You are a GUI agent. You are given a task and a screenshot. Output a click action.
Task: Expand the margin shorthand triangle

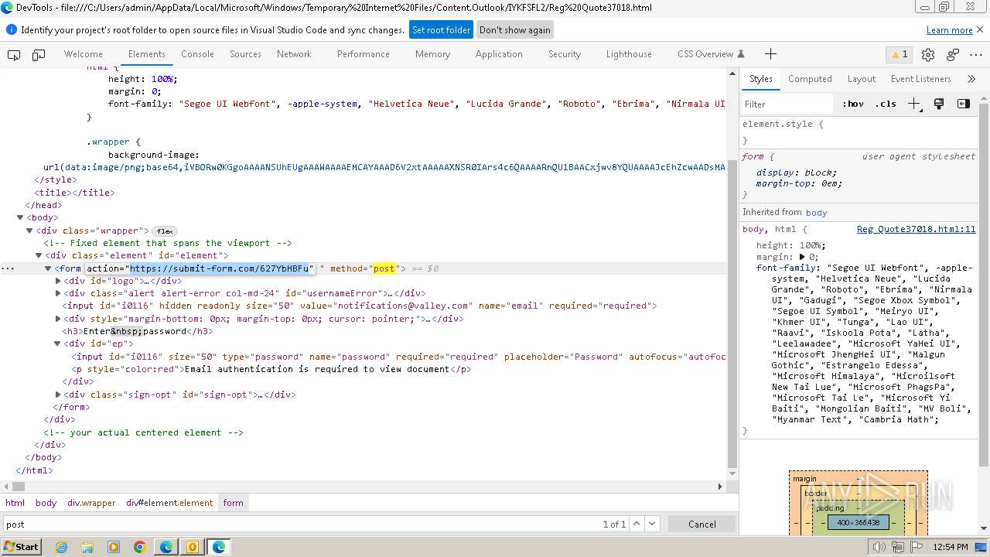point(802,257)
